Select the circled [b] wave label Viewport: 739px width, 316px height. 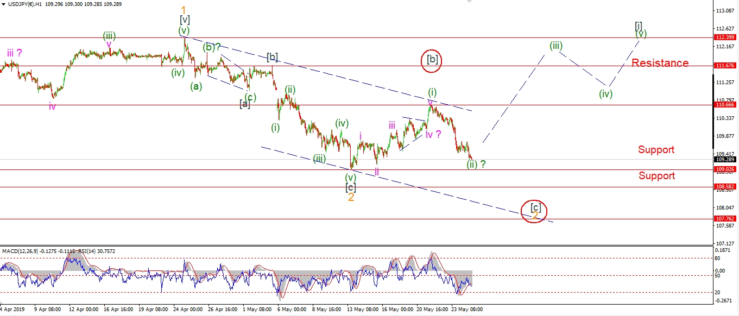tap(432, 59)
